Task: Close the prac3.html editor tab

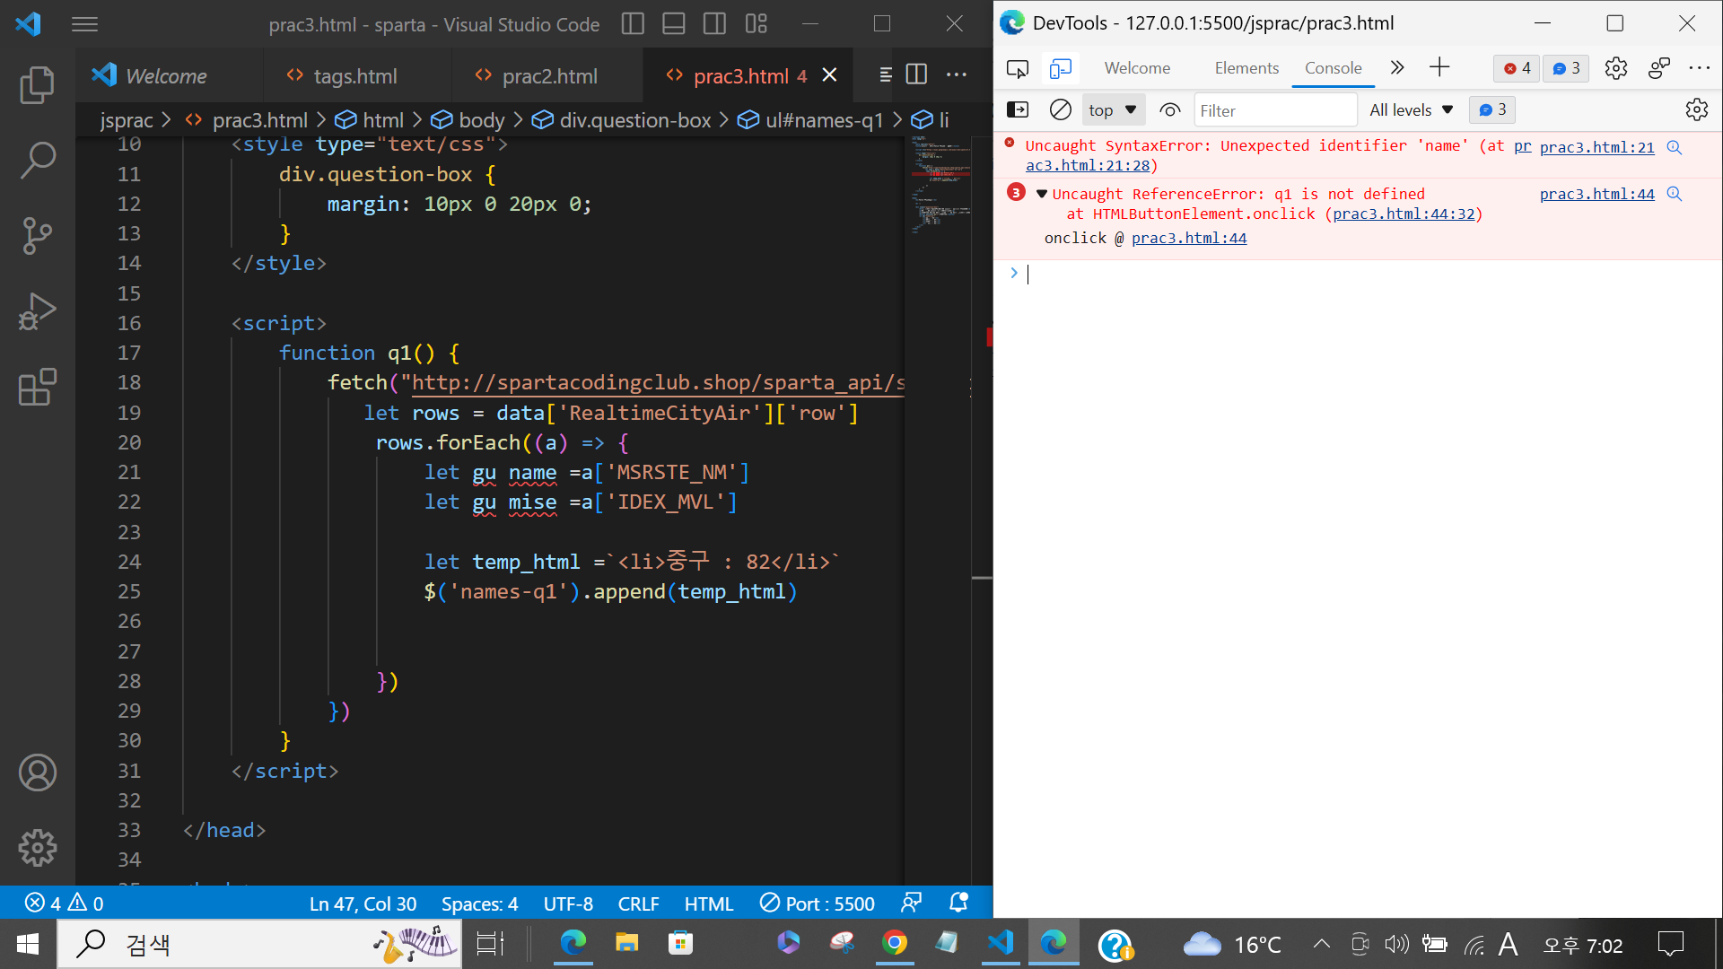Action: [x=830, y=75]
